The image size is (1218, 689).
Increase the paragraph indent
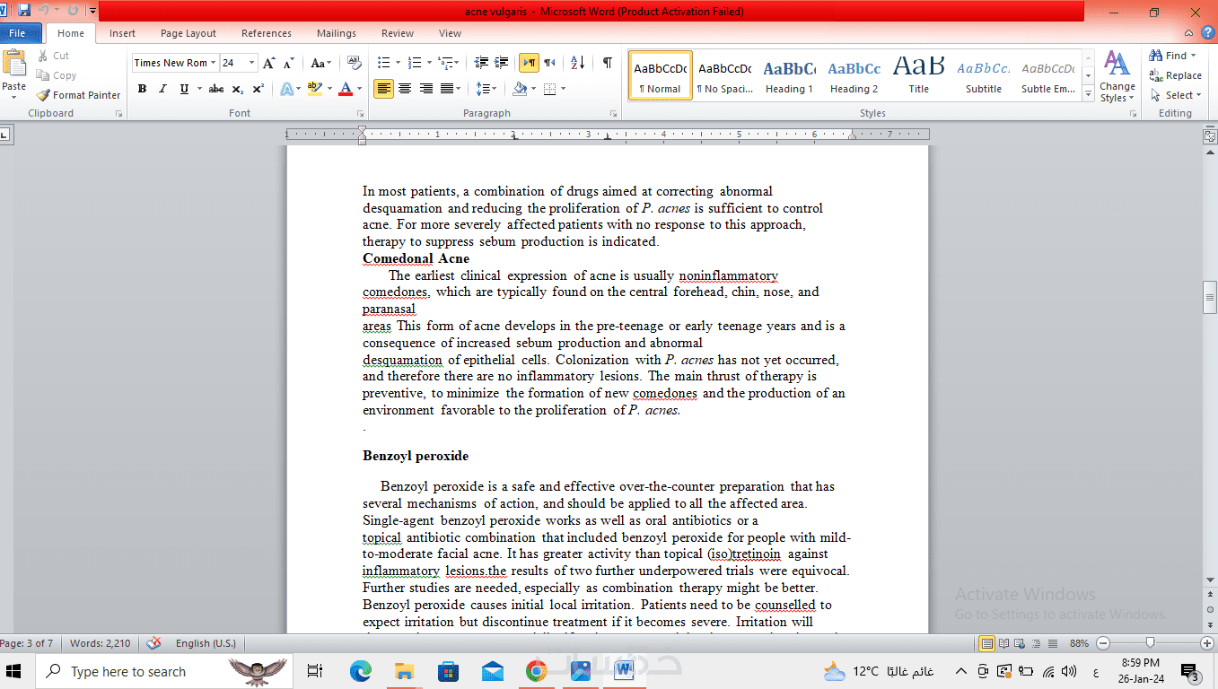(x=504, y=63)
